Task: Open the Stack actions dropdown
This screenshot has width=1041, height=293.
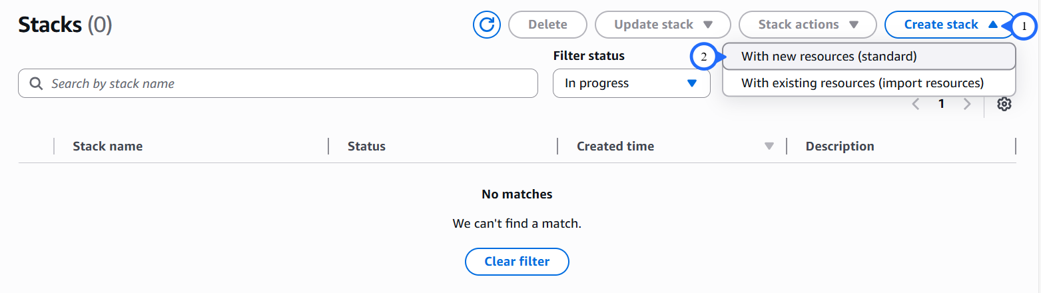Action: 807,25
